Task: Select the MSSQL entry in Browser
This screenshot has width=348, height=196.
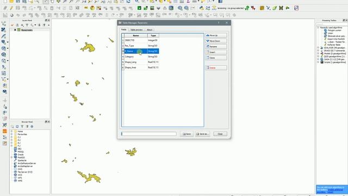Action: pyautogui.click(x=21, y=152)
